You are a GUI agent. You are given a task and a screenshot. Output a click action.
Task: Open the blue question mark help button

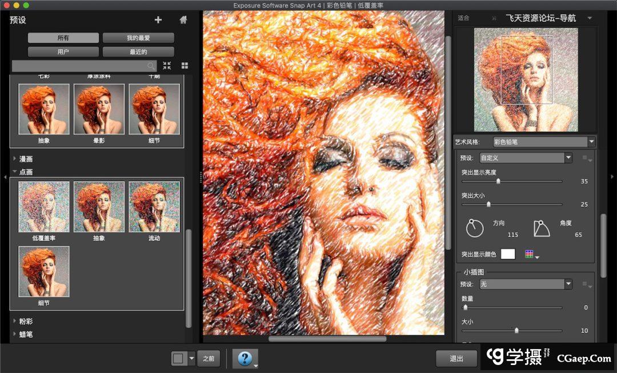click(x=245, y=358)
